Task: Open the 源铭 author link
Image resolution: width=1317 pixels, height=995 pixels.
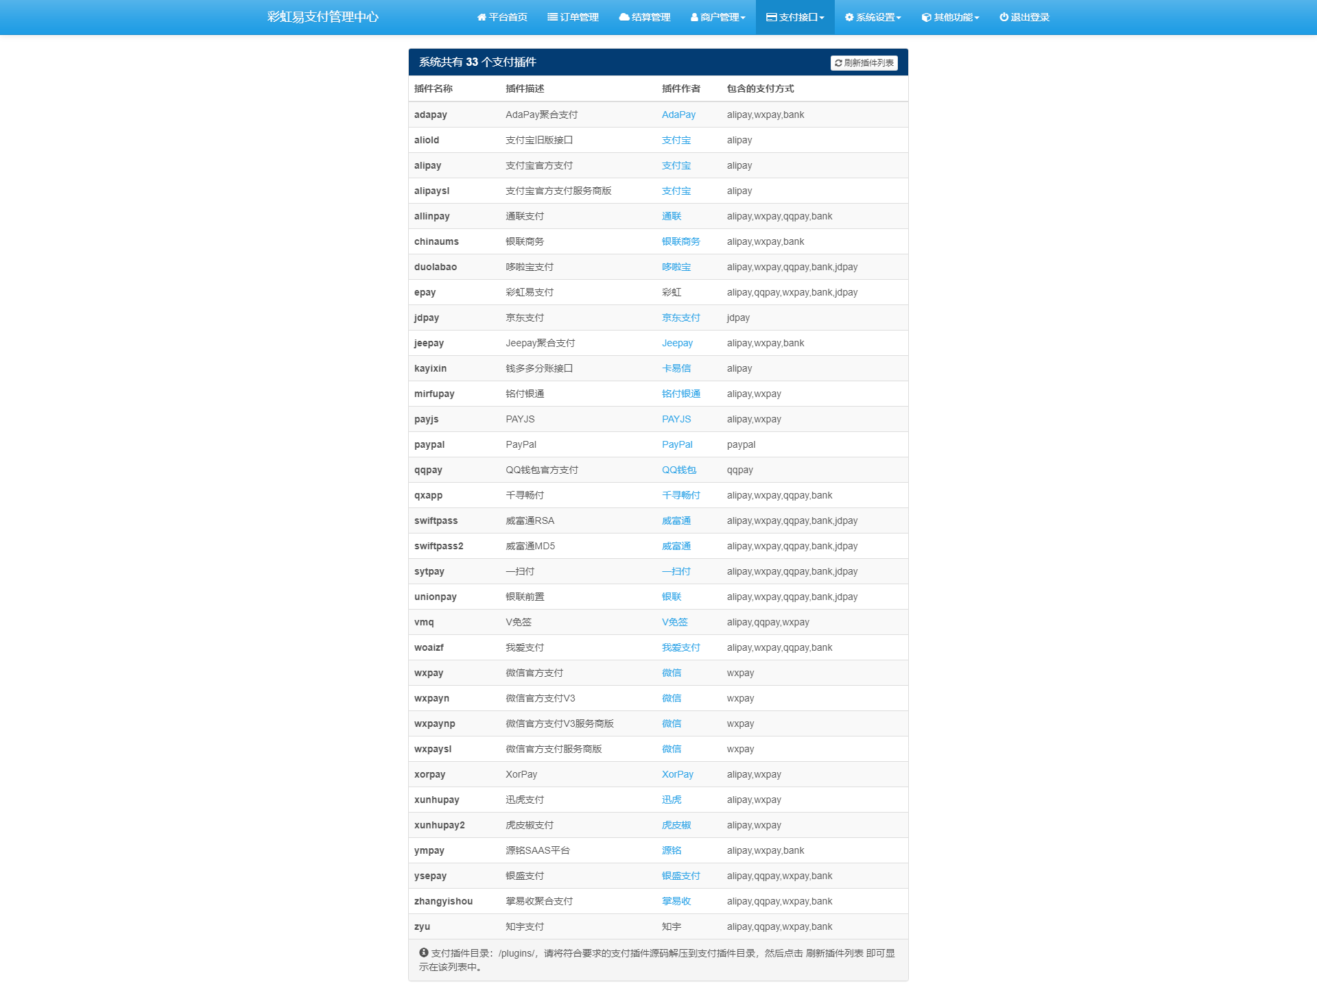Action: (x=672, y=850)
